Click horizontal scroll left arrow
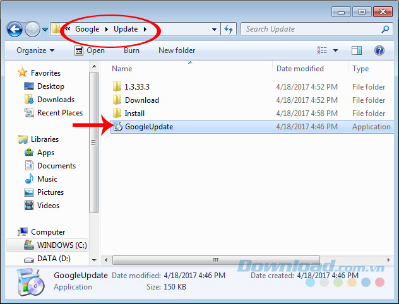 106,260
